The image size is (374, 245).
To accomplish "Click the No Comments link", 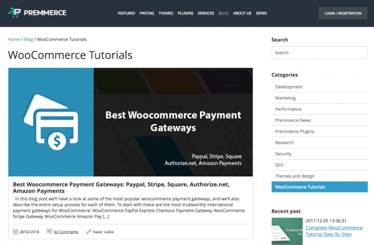I will coord(66,232).
